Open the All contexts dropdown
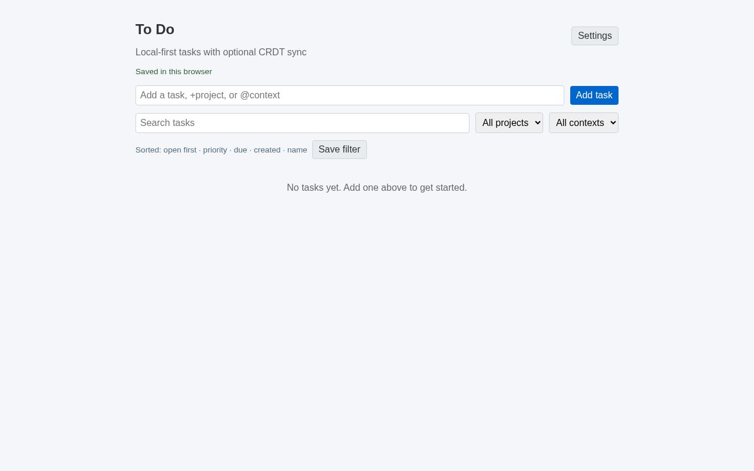 tap(583, 123)
